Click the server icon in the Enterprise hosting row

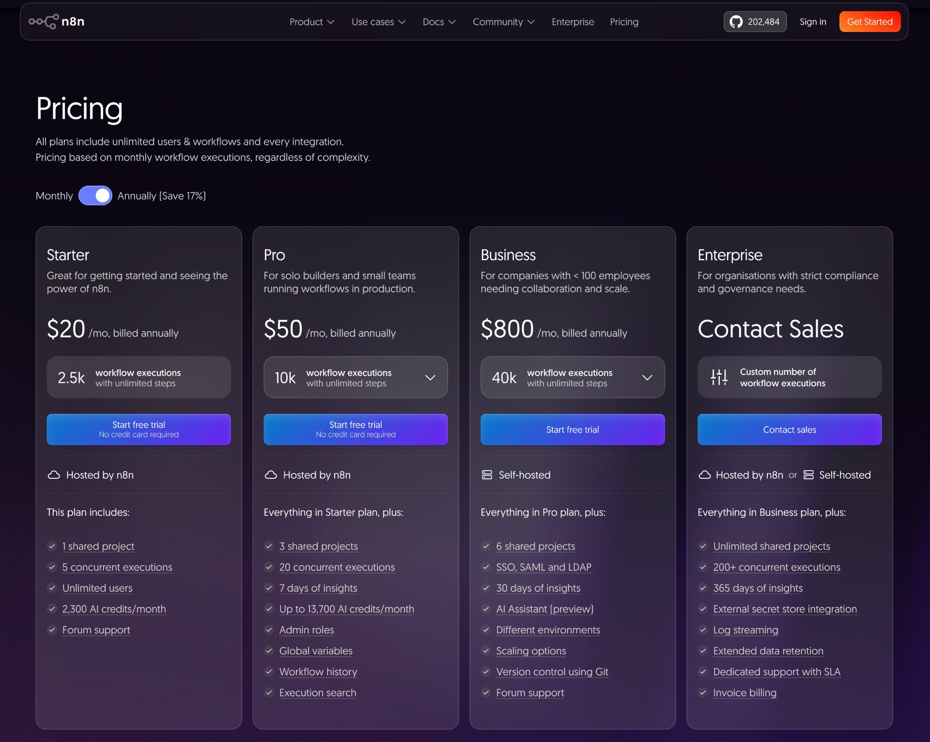808,475
